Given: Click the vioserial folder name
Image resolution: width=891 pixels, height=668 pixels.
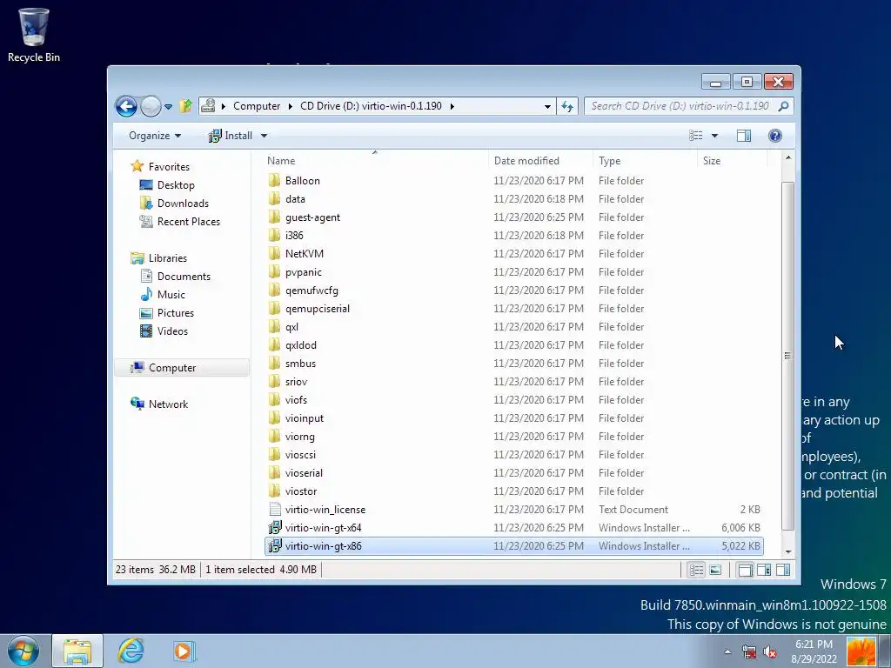Looking at the screenshot, I should (304, 472).
